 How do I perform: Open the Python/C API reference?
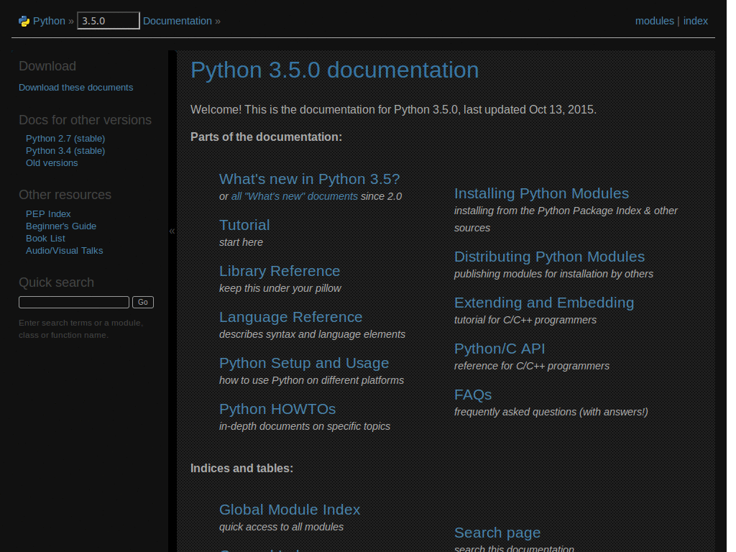pos(500,349)
